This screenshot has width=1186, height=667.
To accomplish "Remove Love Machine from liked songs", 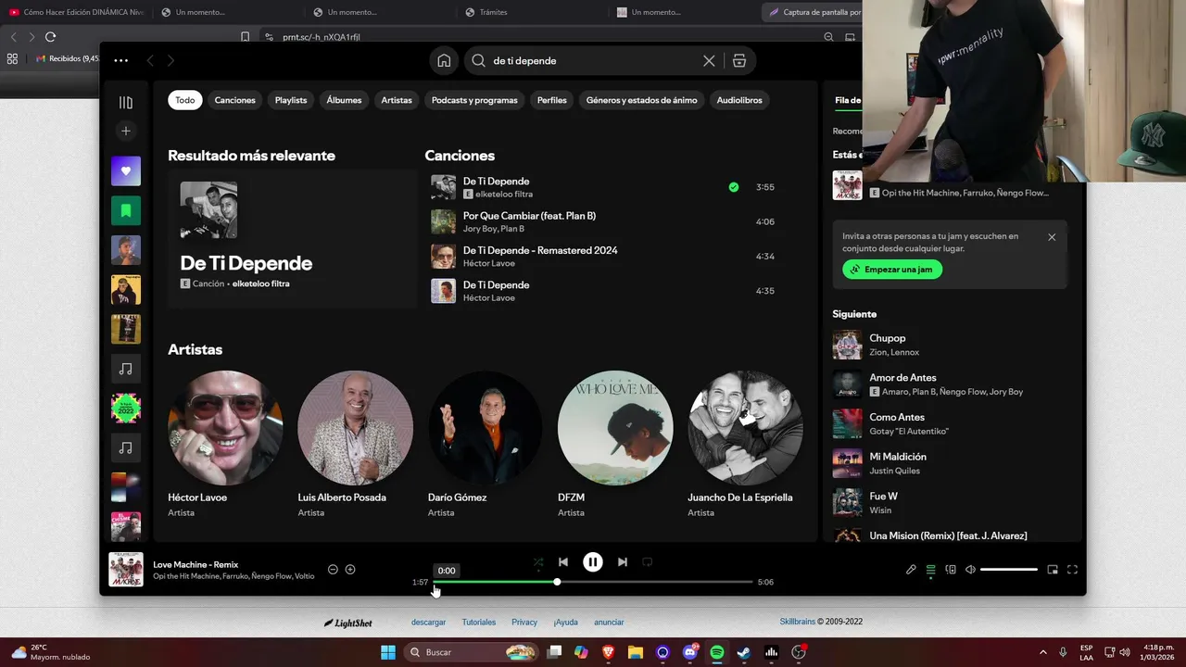I will pos(333,570).
